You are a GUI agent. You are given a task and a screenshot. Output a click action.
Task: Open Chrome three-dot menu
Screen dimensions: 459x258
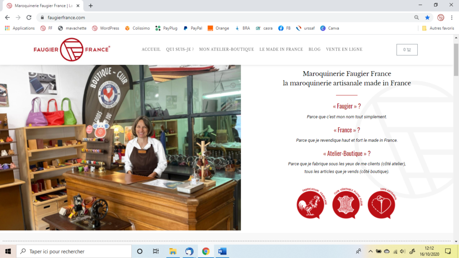click(x=452, y=17)
